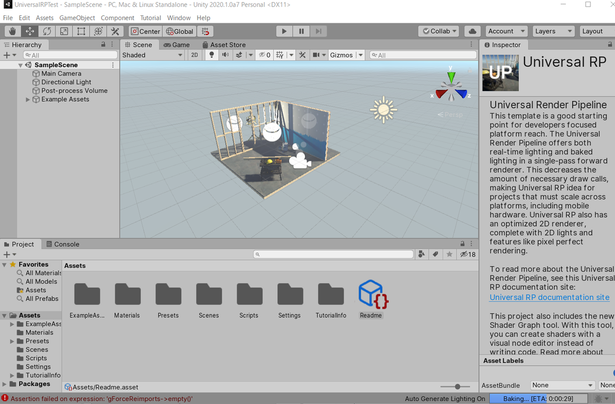The height and width of the screenshot is (404, 615).
Task: Open the File menu
Action: click(8, 17)
